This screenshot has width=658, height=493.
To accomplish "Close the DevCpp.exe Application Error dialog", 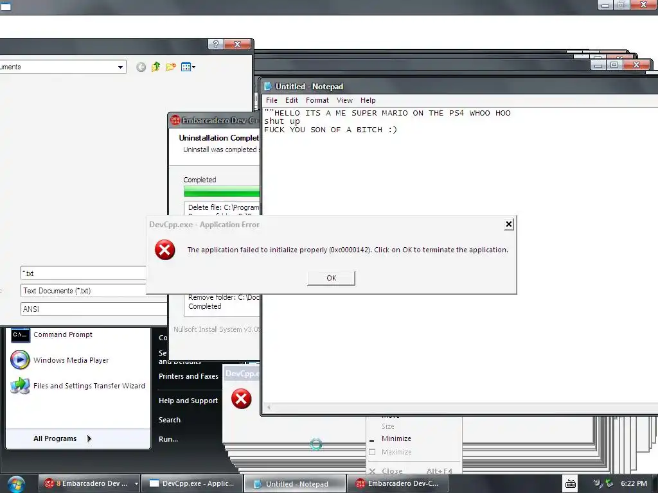I will pos(509,224).
